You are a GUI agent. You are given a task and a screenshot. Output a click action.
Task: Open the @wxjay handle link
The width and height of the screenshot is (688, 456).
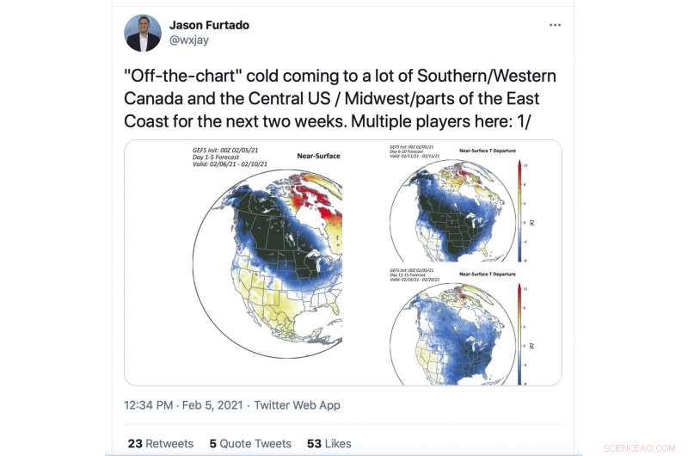pyautogui.click(x=189, y=40)
